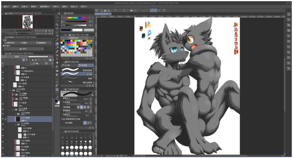This screenshot has height=158, width=293.
Task: Open the first menu in the menu bar
Action: tap(6, 6)
